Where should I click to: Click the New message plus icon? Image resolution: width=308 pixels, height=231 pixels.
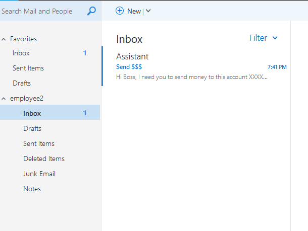tap(120, 11)
